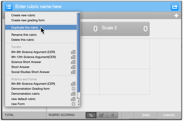Choose Duplicate this rubric
183x121 pixels.
(25, 27)
